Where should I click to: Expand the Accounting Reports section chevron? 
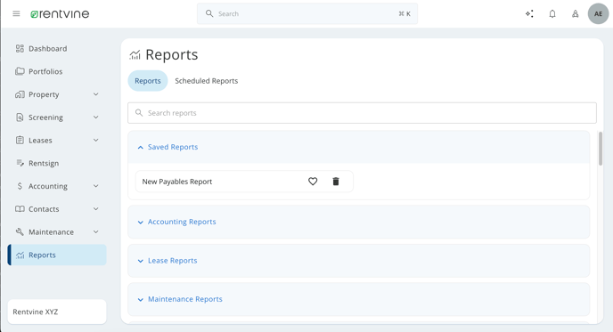click(x=141, y=223)
